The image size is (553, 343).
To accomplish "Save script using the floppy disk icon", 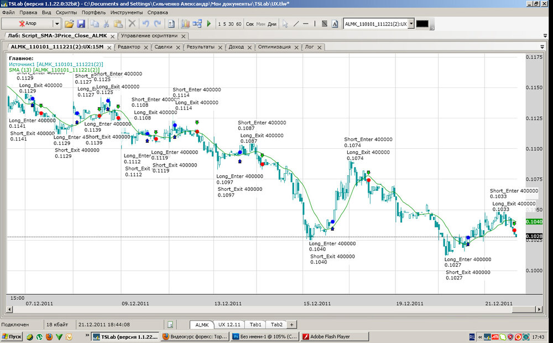I will click(81, 24).
